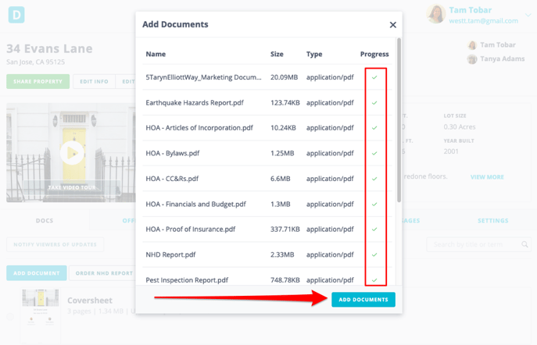Click the dialog vertical scrollbar

click(399, 119)
